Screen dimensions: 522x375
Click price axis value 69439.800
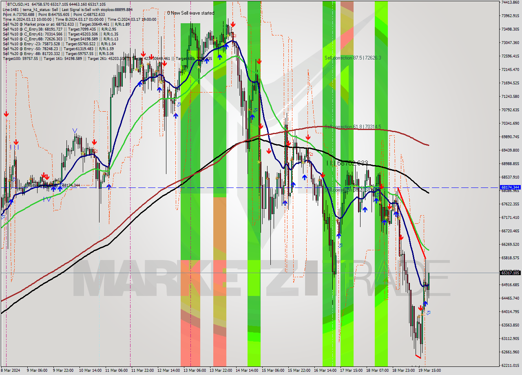510,150
